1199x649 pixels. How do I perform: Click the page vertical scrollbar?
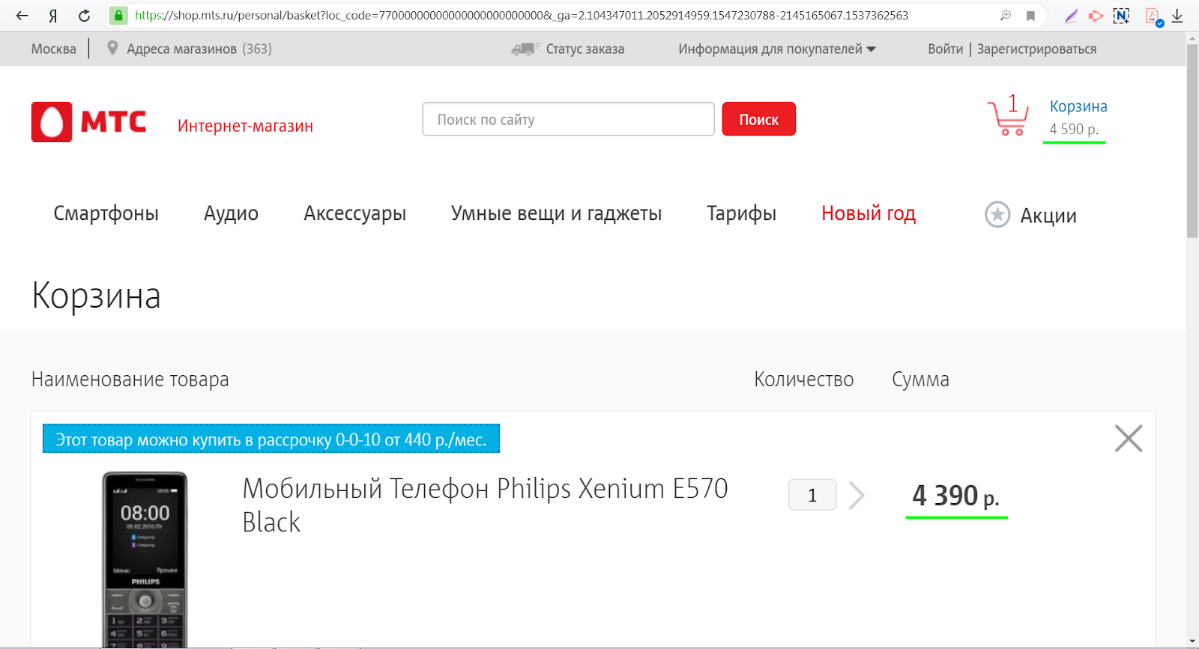click(1192, 141)
